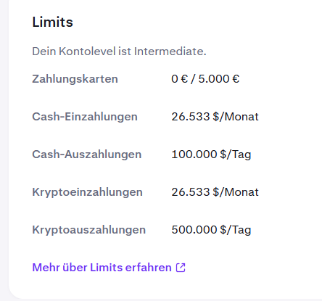
Task: Click the slash separator in Zahlungskarten value
Action: pyautogui.click(x=193, y=79)
